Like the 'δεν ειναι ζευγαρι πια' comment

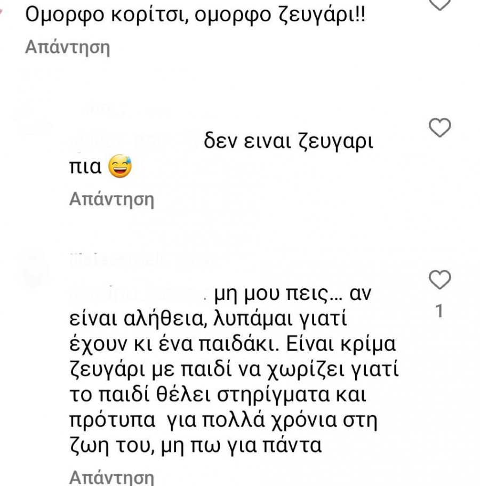(x=440, y=128)
